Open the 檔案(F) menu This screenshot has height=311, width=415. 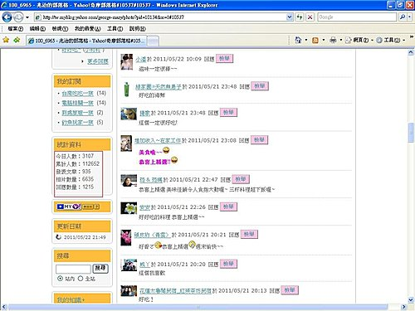coord(16,28)
